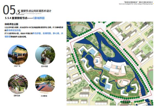
Task: Click the header title text at top right
Action: [136, 3]
